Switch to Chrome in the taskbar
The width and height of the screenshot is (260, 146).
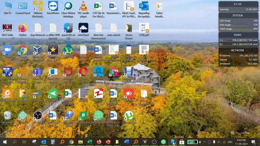(71, 142)
